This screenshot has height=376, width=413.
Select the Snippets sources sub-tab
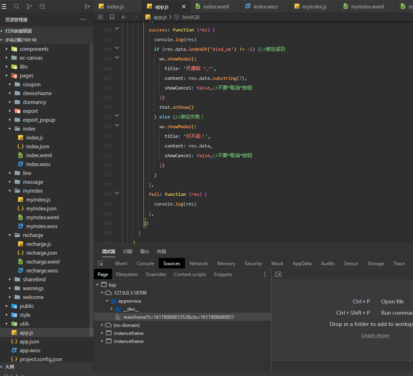click(x=223, y=274)
